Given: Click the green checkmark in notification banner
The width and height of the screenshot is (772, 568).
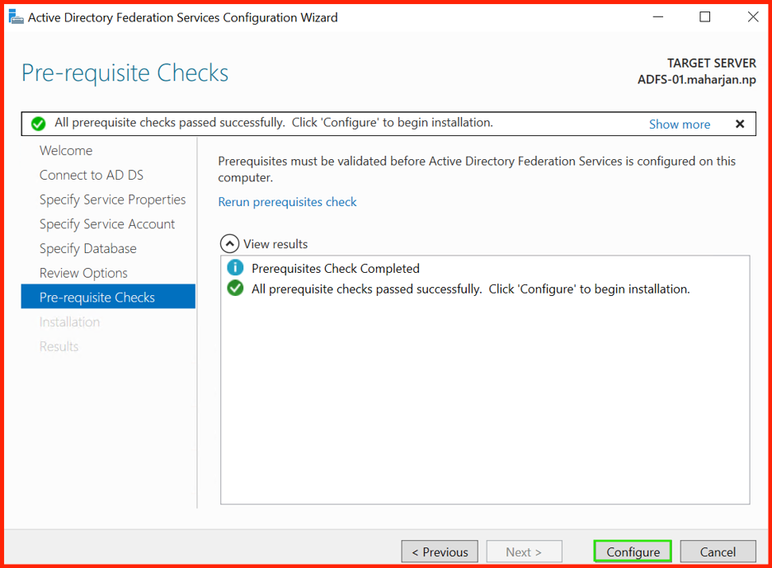Looking at the screenshot, I should pyautogui.click(x=39, y=124).
